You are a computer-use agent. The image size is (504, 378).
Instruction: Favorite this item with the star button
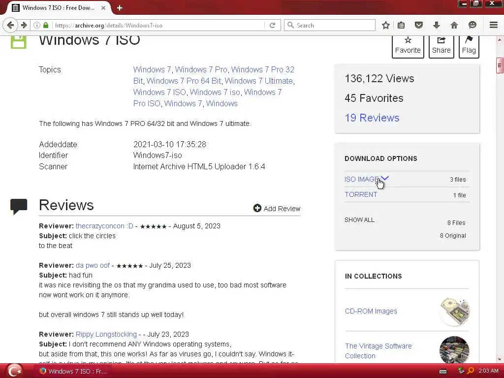[408, 47]
